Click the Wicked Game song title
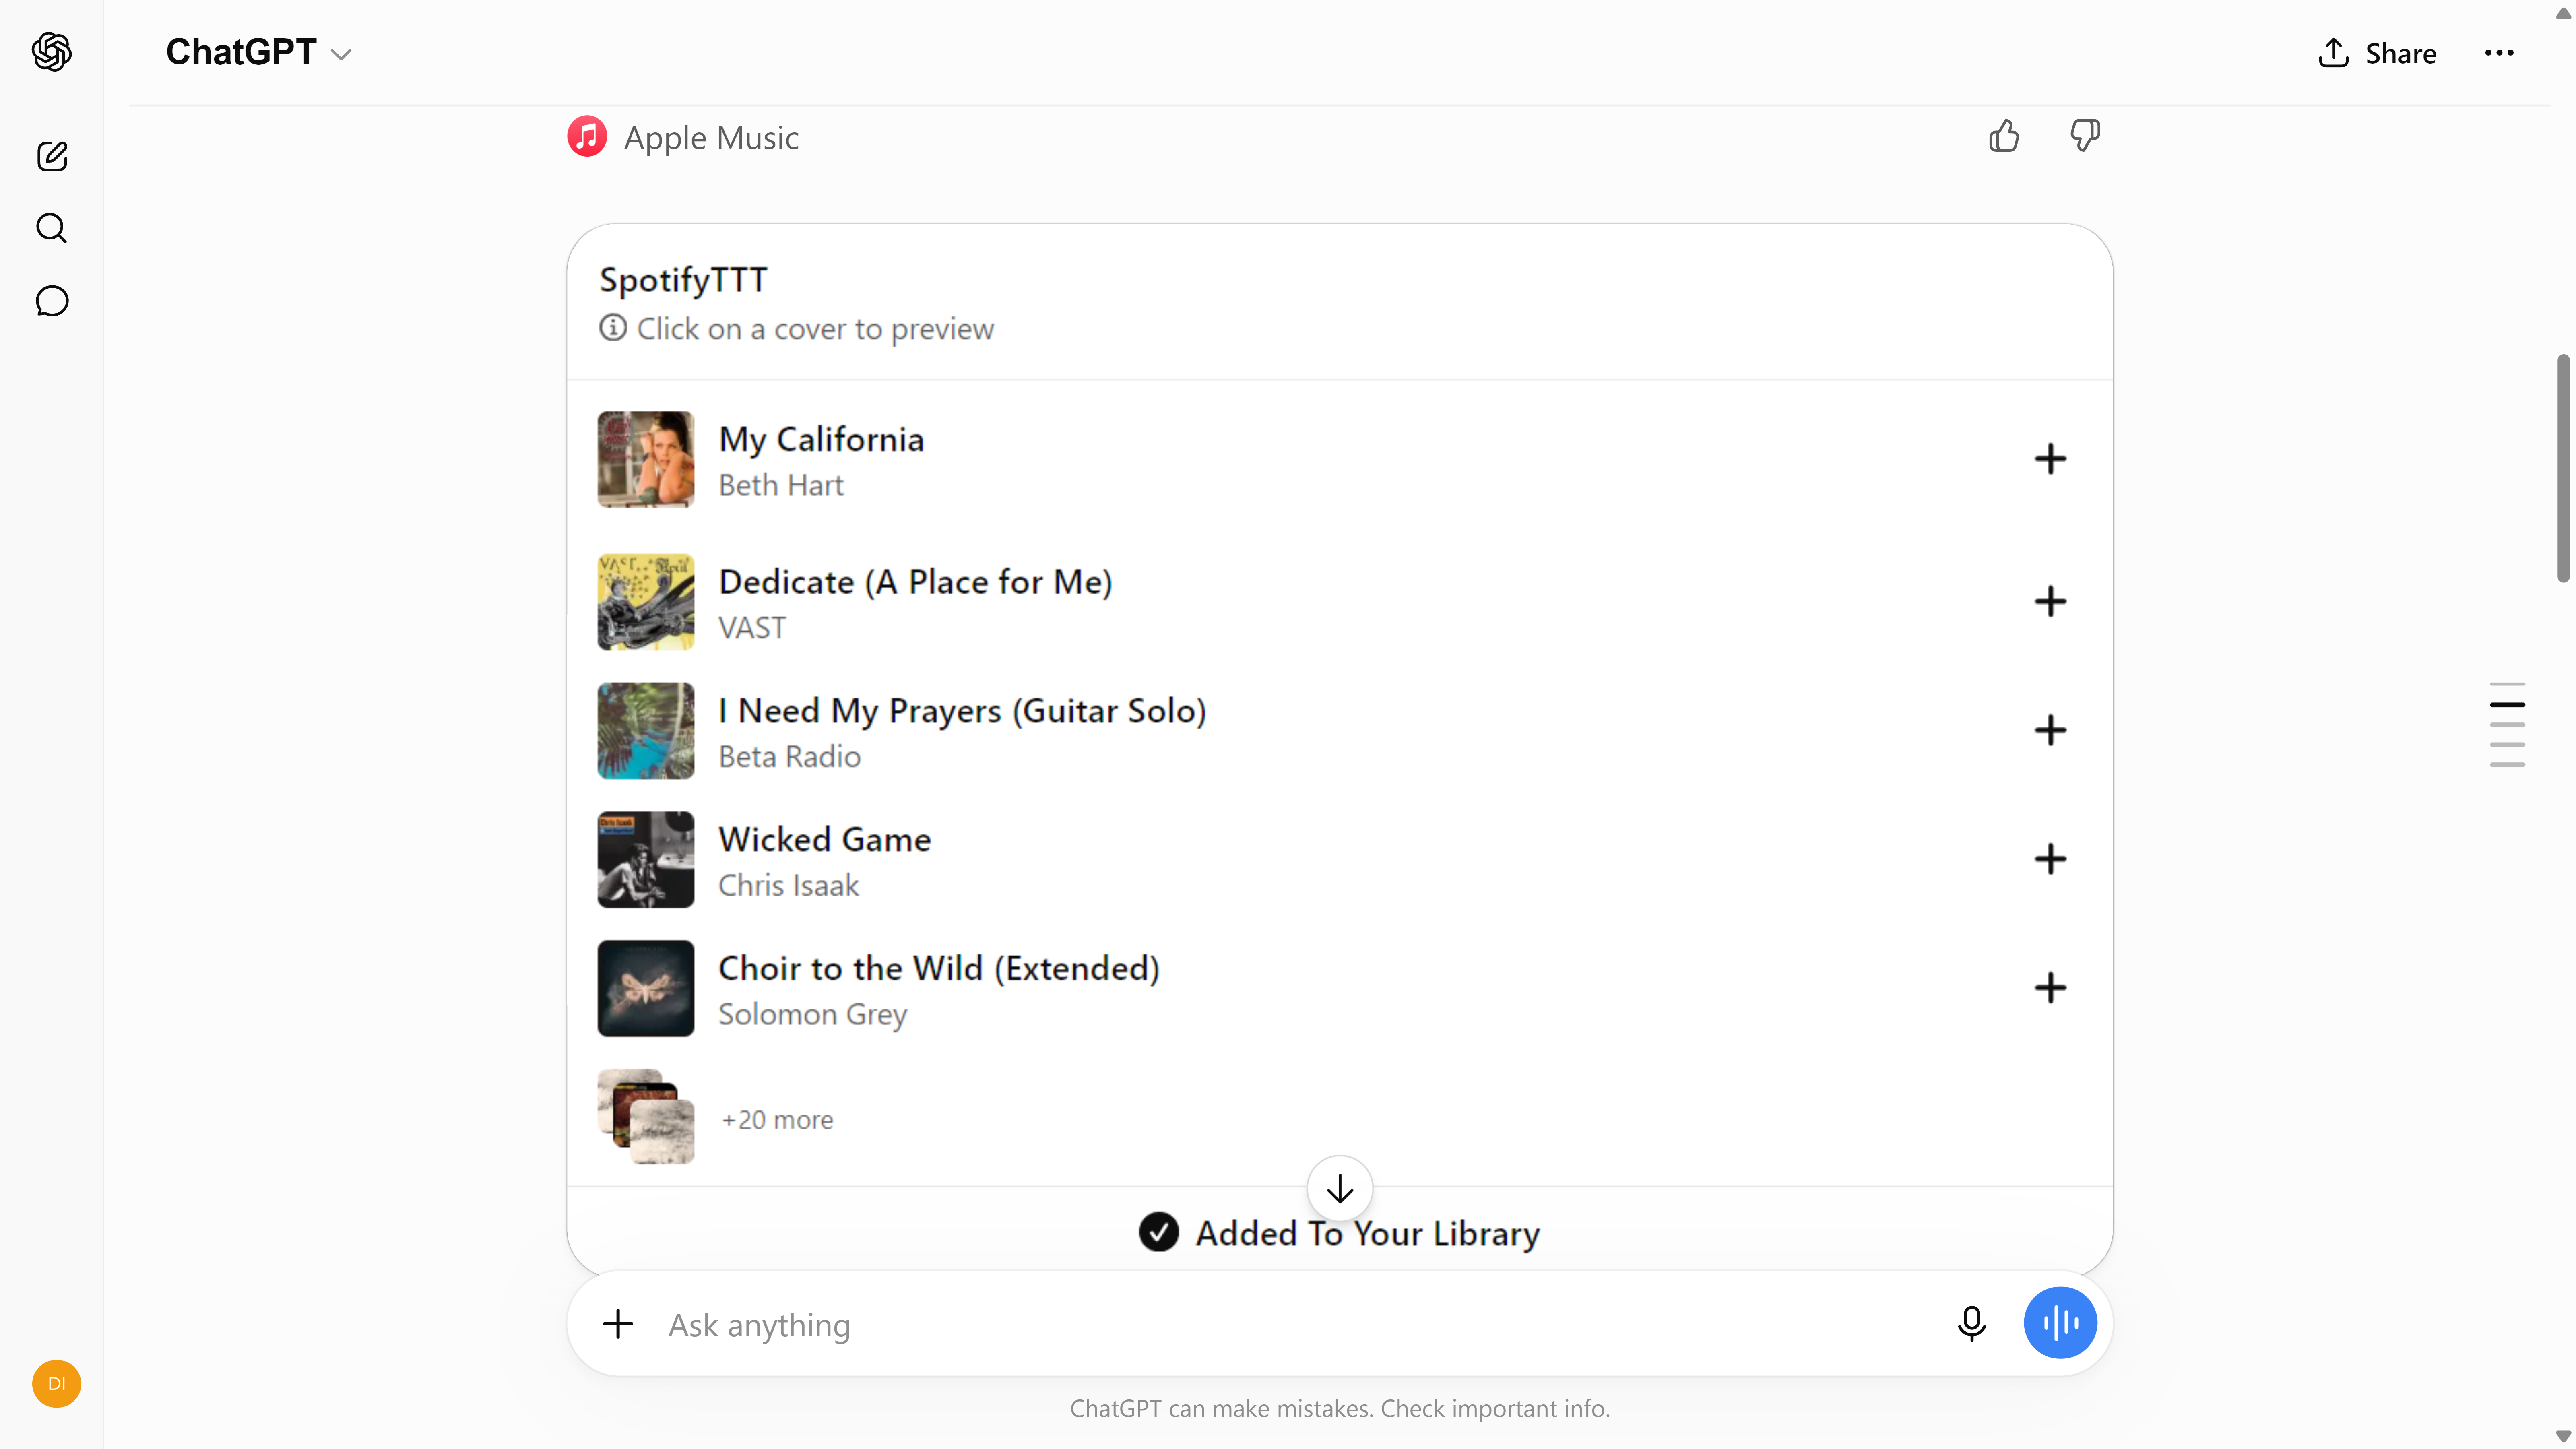The image size is (2576, 1449). pos(825,840)
